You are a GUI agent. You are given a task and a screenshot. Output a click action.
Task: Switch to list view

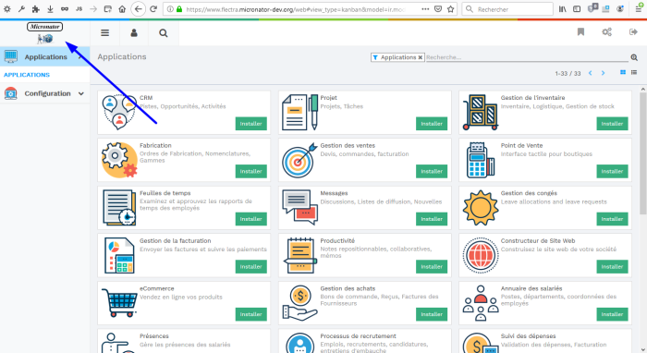tap(634, 73)
